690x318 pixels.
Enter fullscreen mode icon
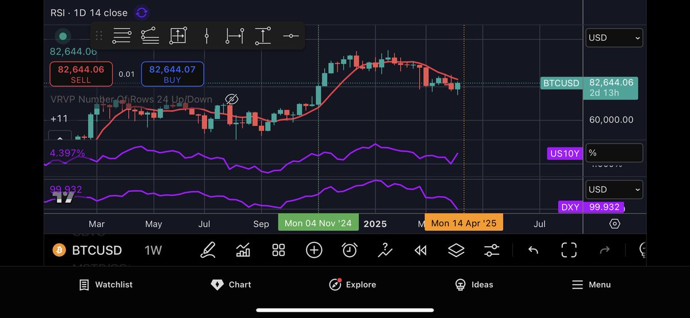569,250
